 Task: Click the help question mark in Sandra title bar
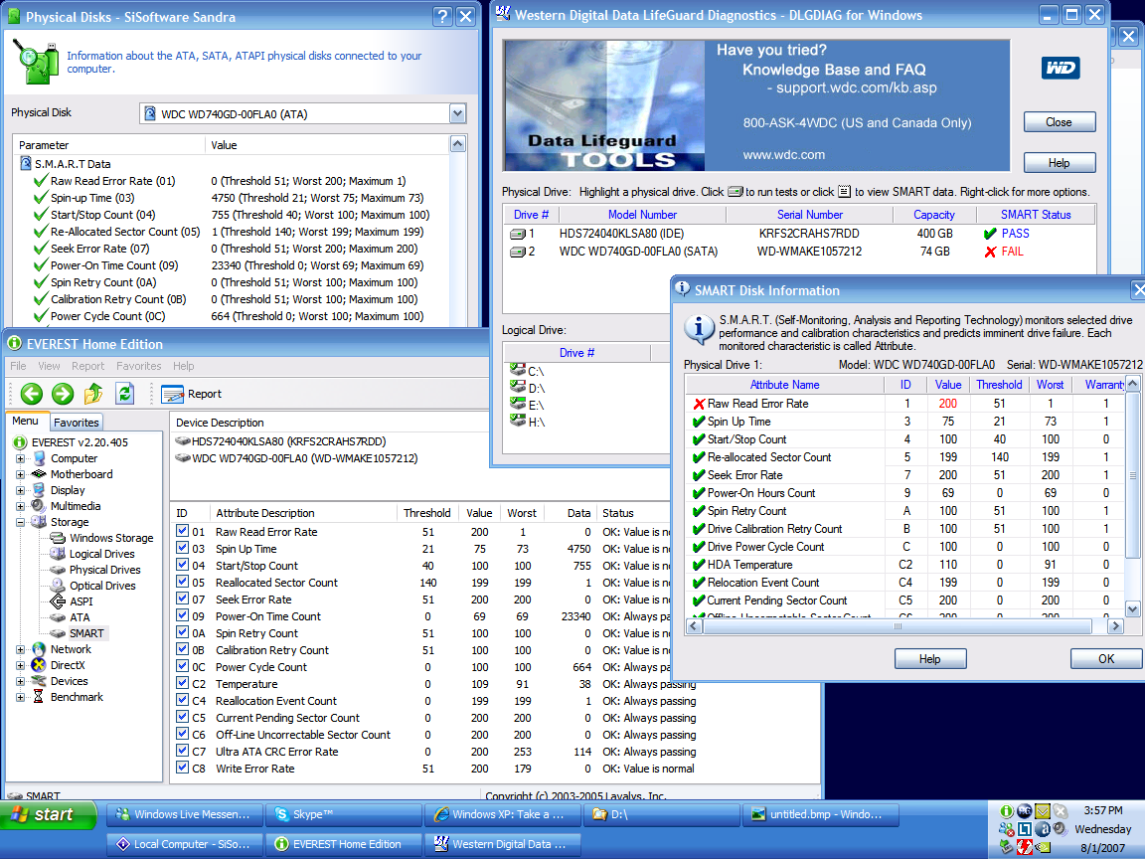click(442, 17)
